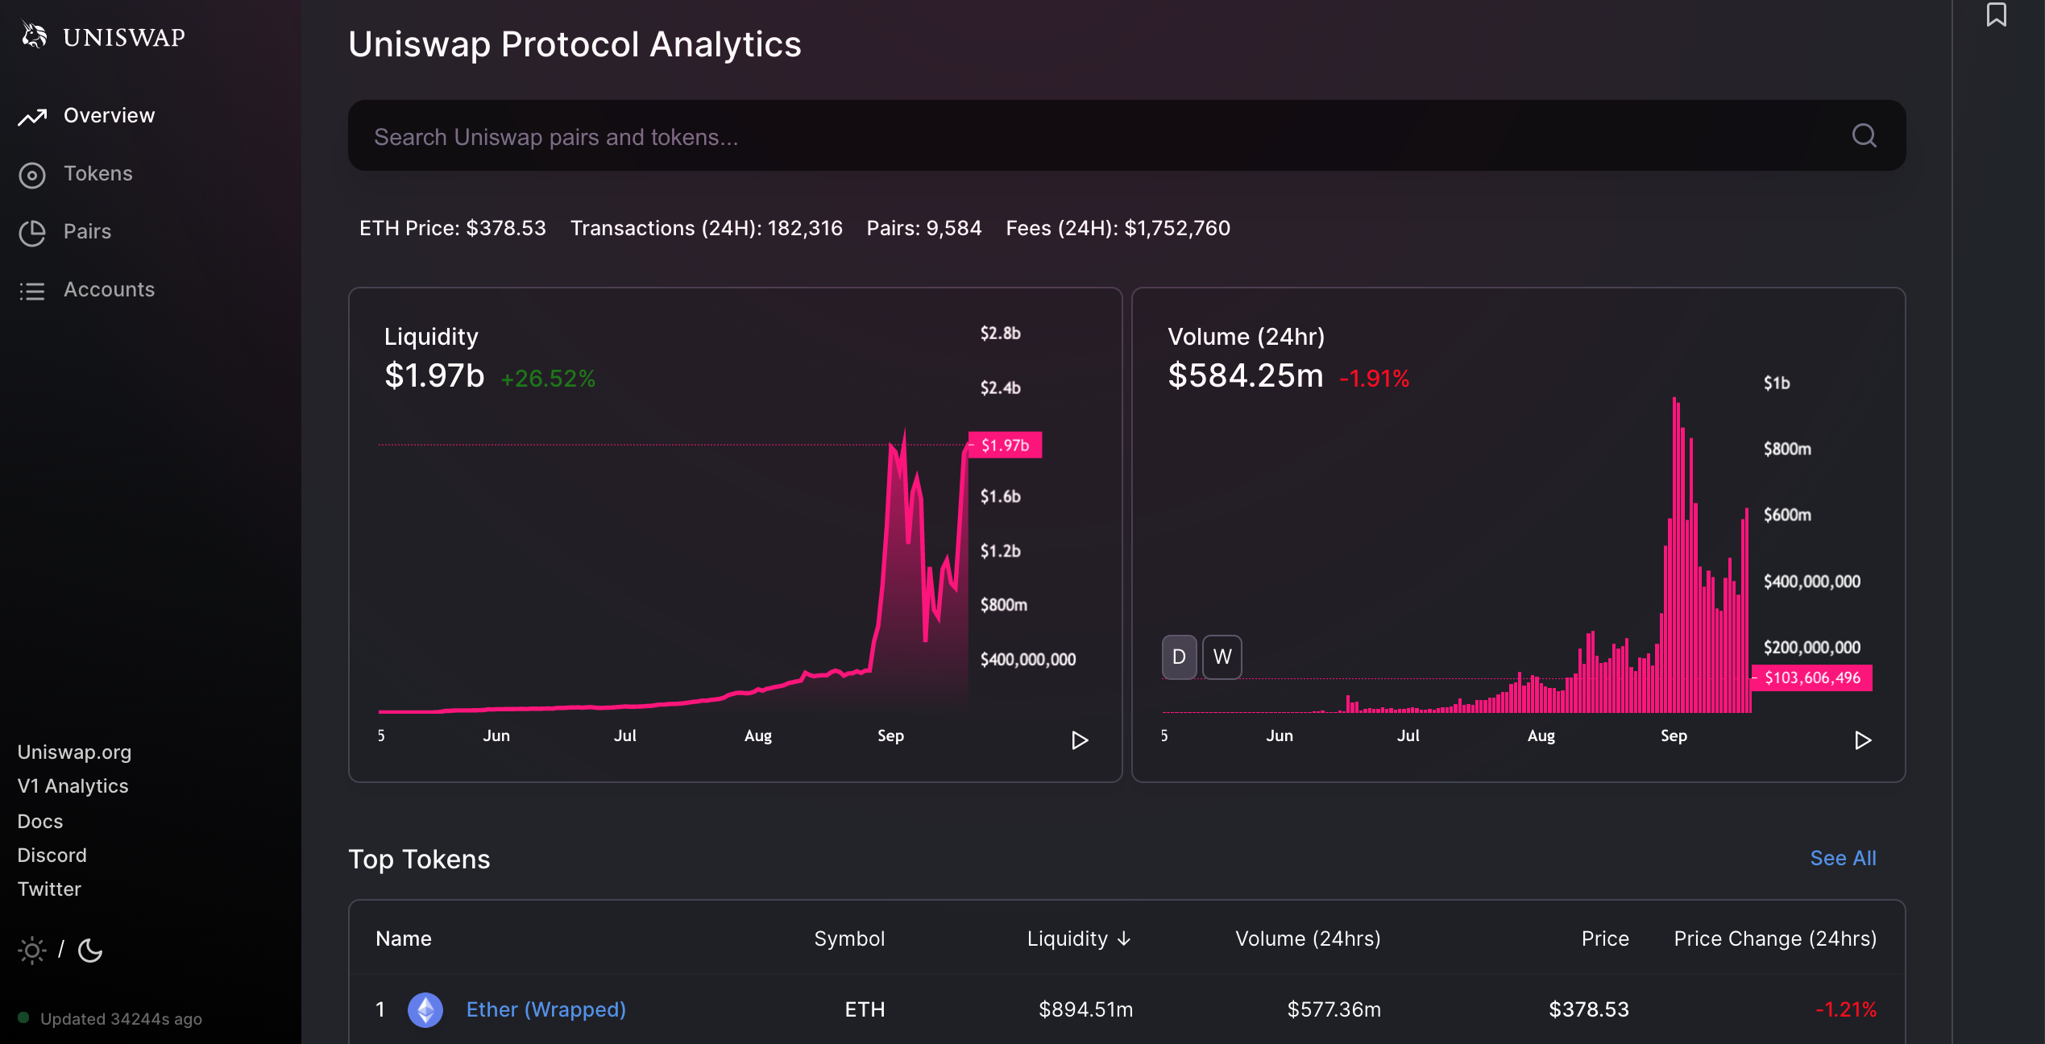Click the search magnifier icon
The width and height of the screenshot is (2045, 1044).
click(x=1864, y=135)
